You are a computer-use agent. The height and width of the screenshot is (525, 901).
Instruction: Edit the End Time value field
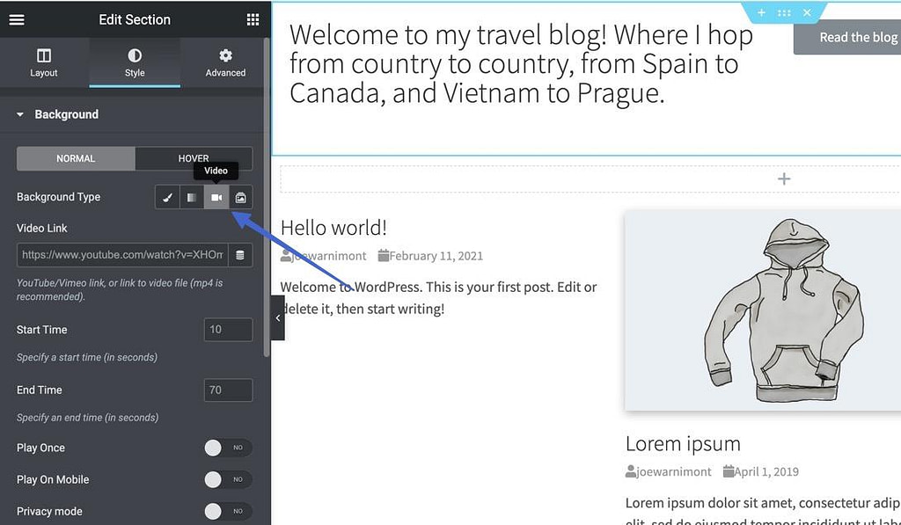click(x=227, y=390)
